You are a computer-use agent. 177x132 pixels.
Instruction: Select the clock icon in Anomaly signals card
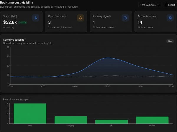[125, 18]
